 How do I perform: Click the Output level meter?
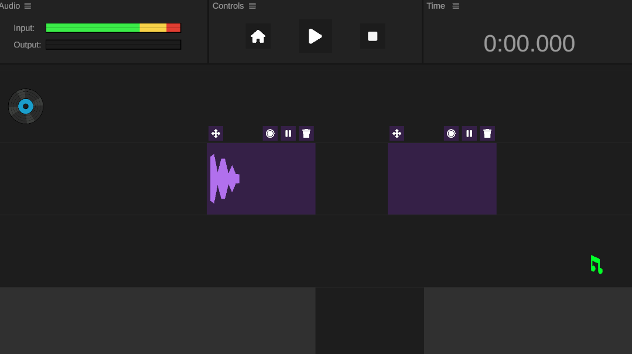coord(113,45)
